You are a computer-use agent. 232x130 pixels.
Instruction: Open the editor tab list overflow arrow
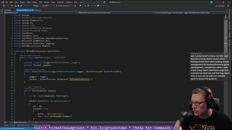tap(227, 10)
